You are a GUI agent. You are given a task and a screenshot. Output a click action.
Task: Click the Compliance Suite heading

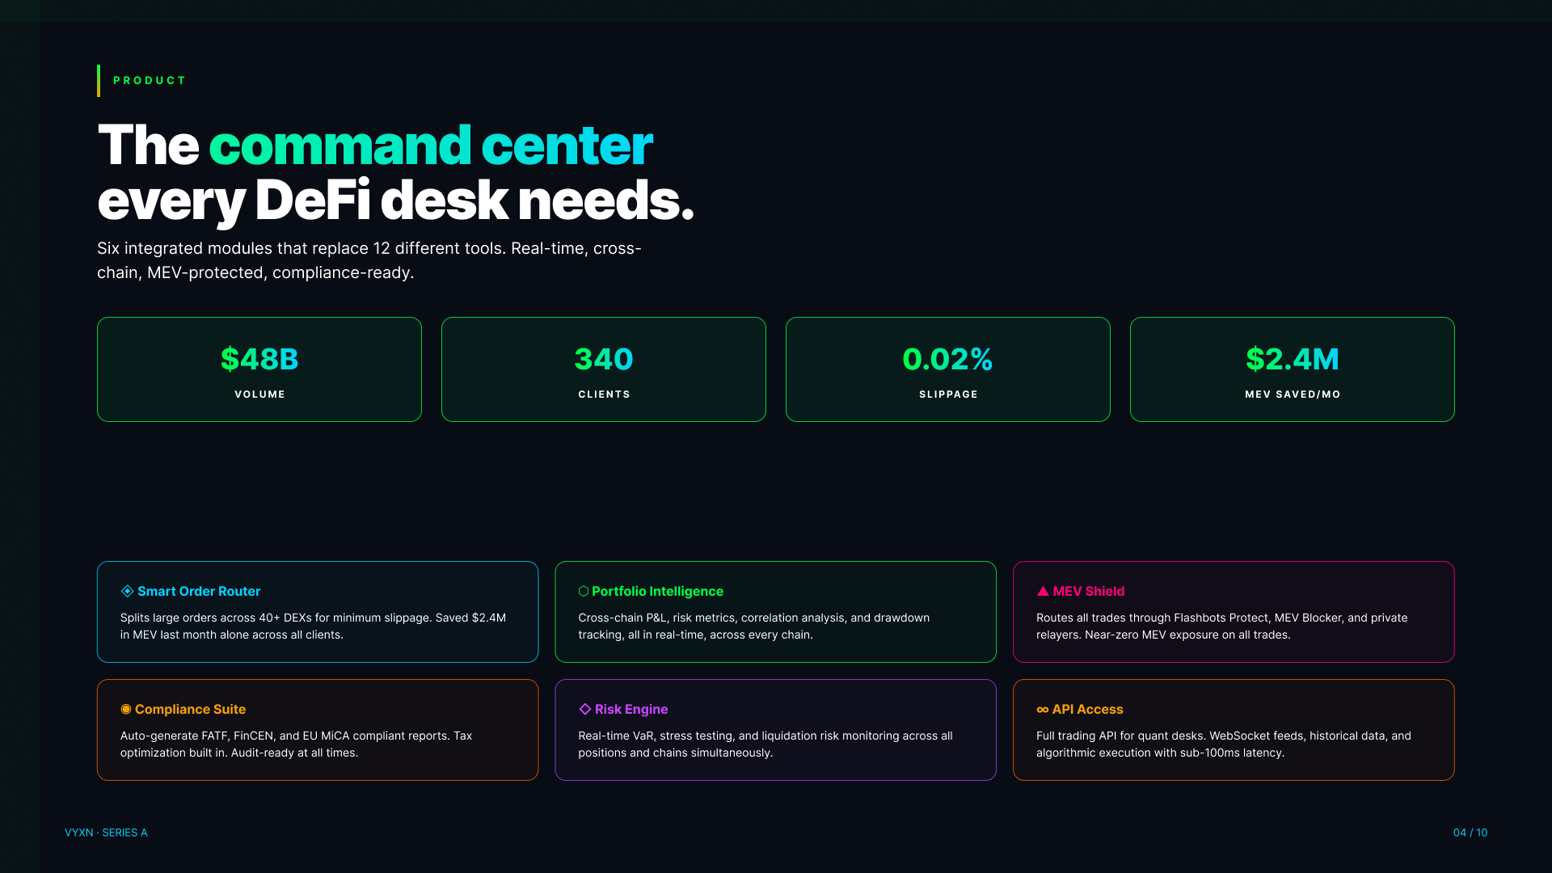pyautogui.click(x=190, y=709)
